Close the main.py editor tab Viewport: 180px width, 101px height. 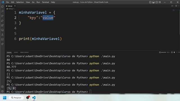[x=15, y=6]
